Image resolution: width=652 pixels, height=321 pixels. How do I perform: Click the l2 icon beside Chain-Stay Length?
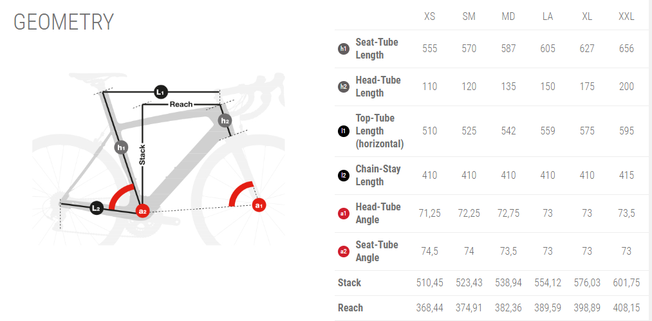(x=344, y=175)
